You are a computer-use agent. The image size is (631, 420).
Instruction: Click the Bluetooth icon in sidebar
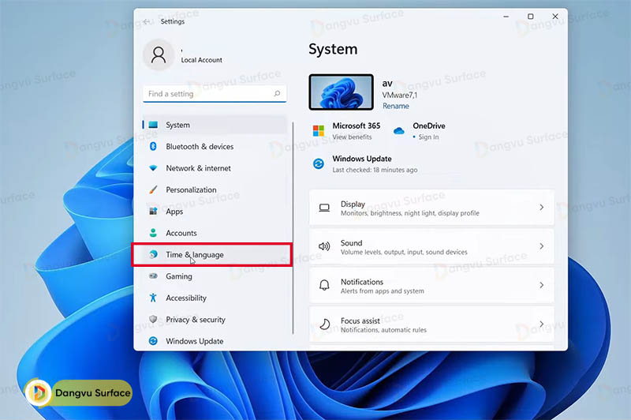pyautogui.click(x=153, y=146)
